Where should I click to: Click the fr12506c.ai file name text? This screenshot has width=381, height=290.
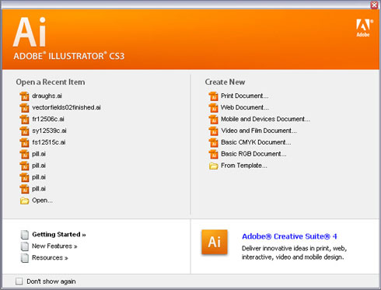pos(48,119)
